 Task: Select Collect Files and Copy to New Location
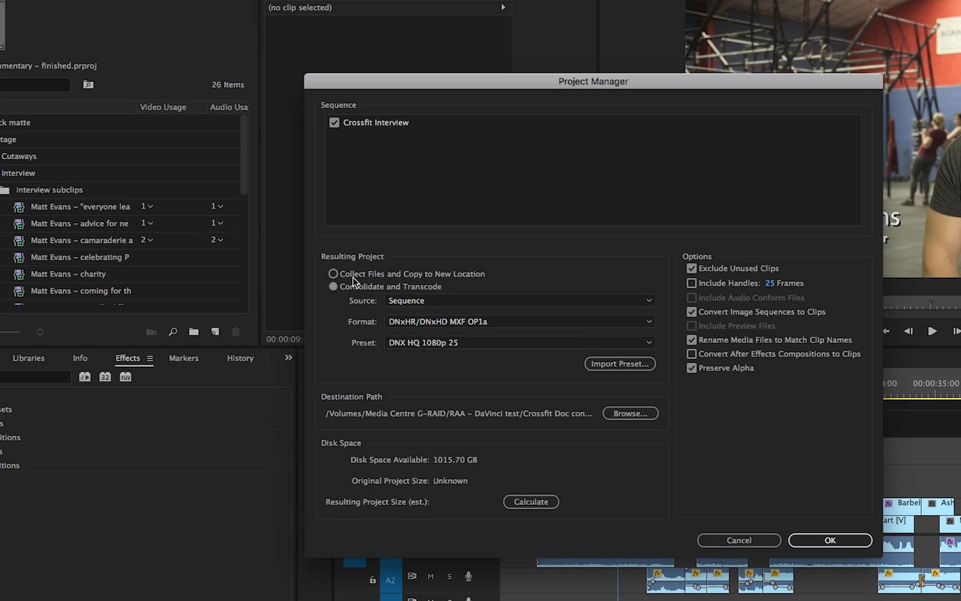(x=333, y=274)
